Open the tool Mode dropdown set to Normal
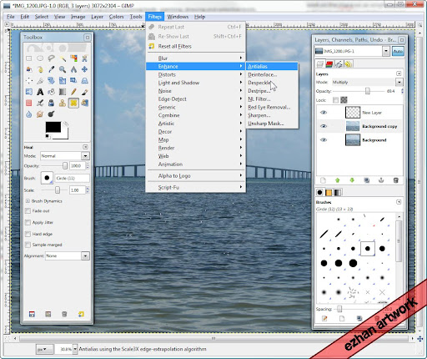Viewport: 427px width, 359px height. click(65, 156)
